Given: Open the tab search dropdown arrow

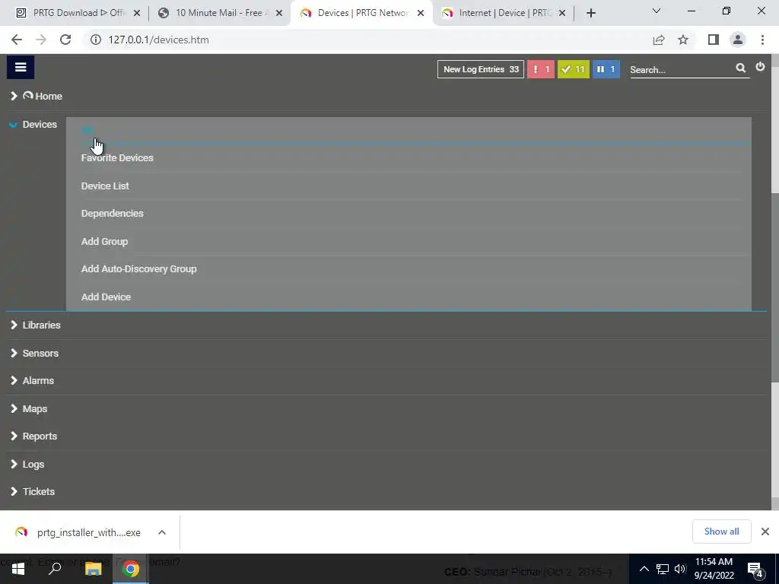Looking at the screenshot, I should tap(657, 11).
